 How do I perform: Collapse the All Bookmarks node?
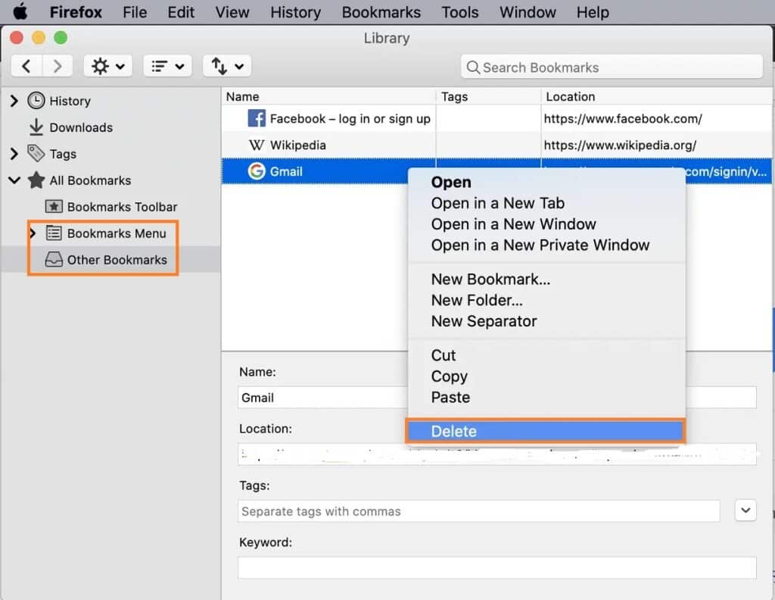click(14, 180)
